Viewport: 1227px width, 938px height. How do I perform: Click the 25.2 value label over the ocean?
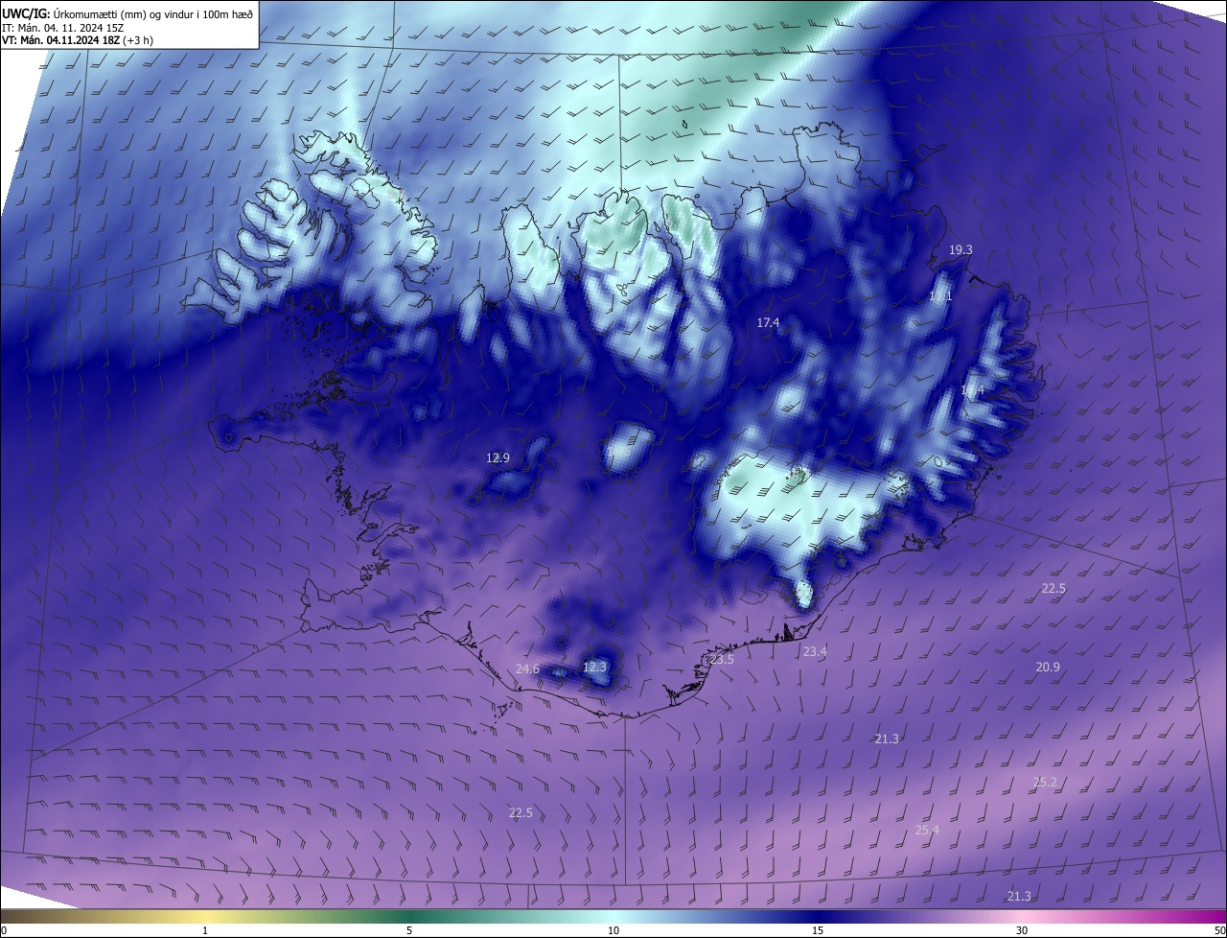point(1045,783)
